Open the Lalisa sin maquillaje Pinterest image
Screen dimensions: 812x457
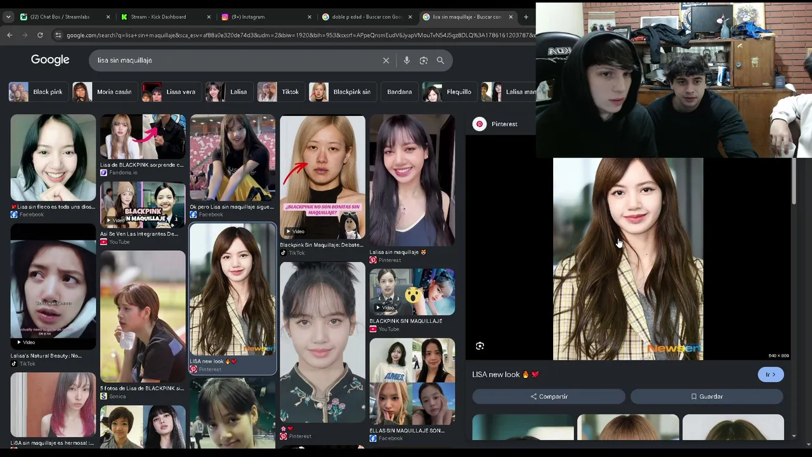[412, 180]
